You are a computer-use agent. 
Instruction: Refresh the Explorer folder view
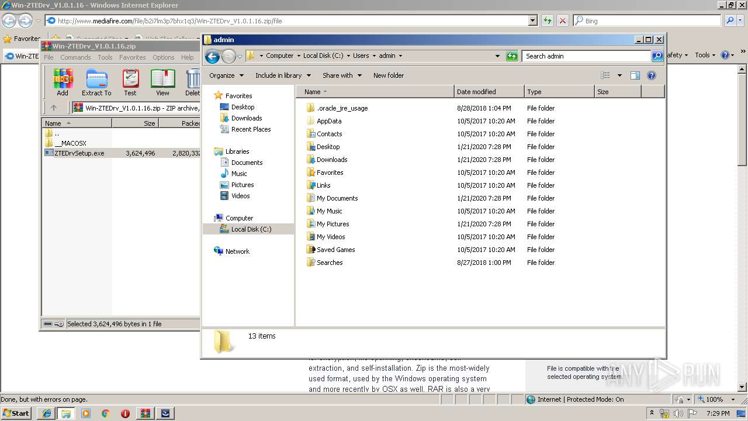tap(512, 56)
